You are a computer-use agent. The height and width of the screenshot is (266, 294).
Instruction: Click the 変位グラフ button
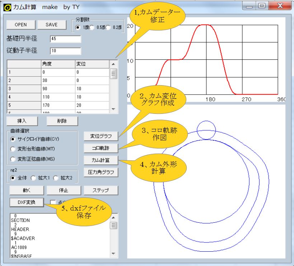(101, 136)
